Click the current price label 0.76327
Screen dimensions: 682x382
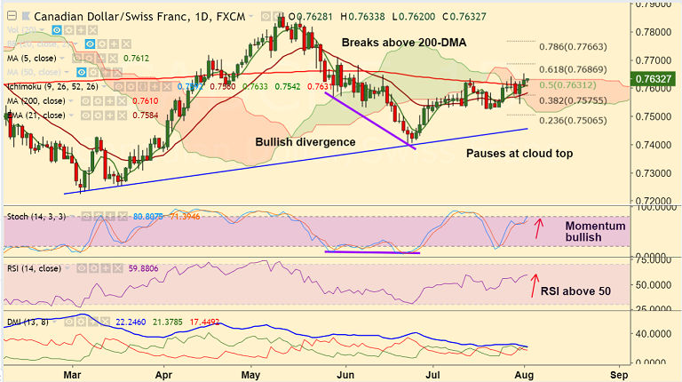coord(654,79)
